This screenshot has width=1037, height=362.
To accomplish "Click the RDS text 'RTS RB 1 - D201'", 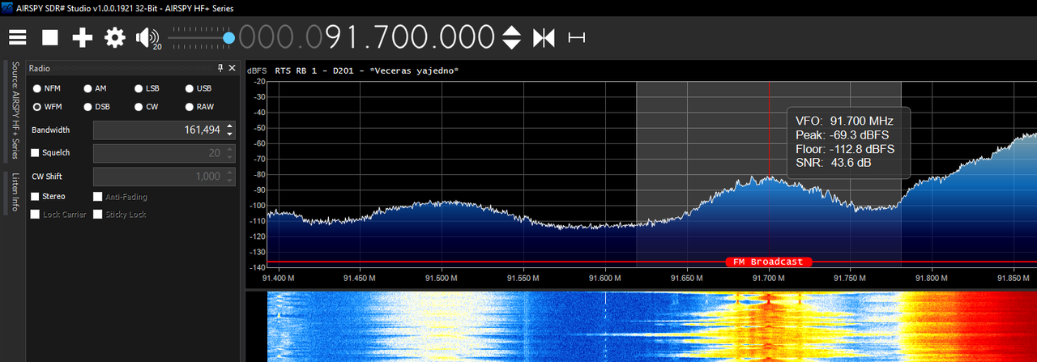I will coord(316,70).
